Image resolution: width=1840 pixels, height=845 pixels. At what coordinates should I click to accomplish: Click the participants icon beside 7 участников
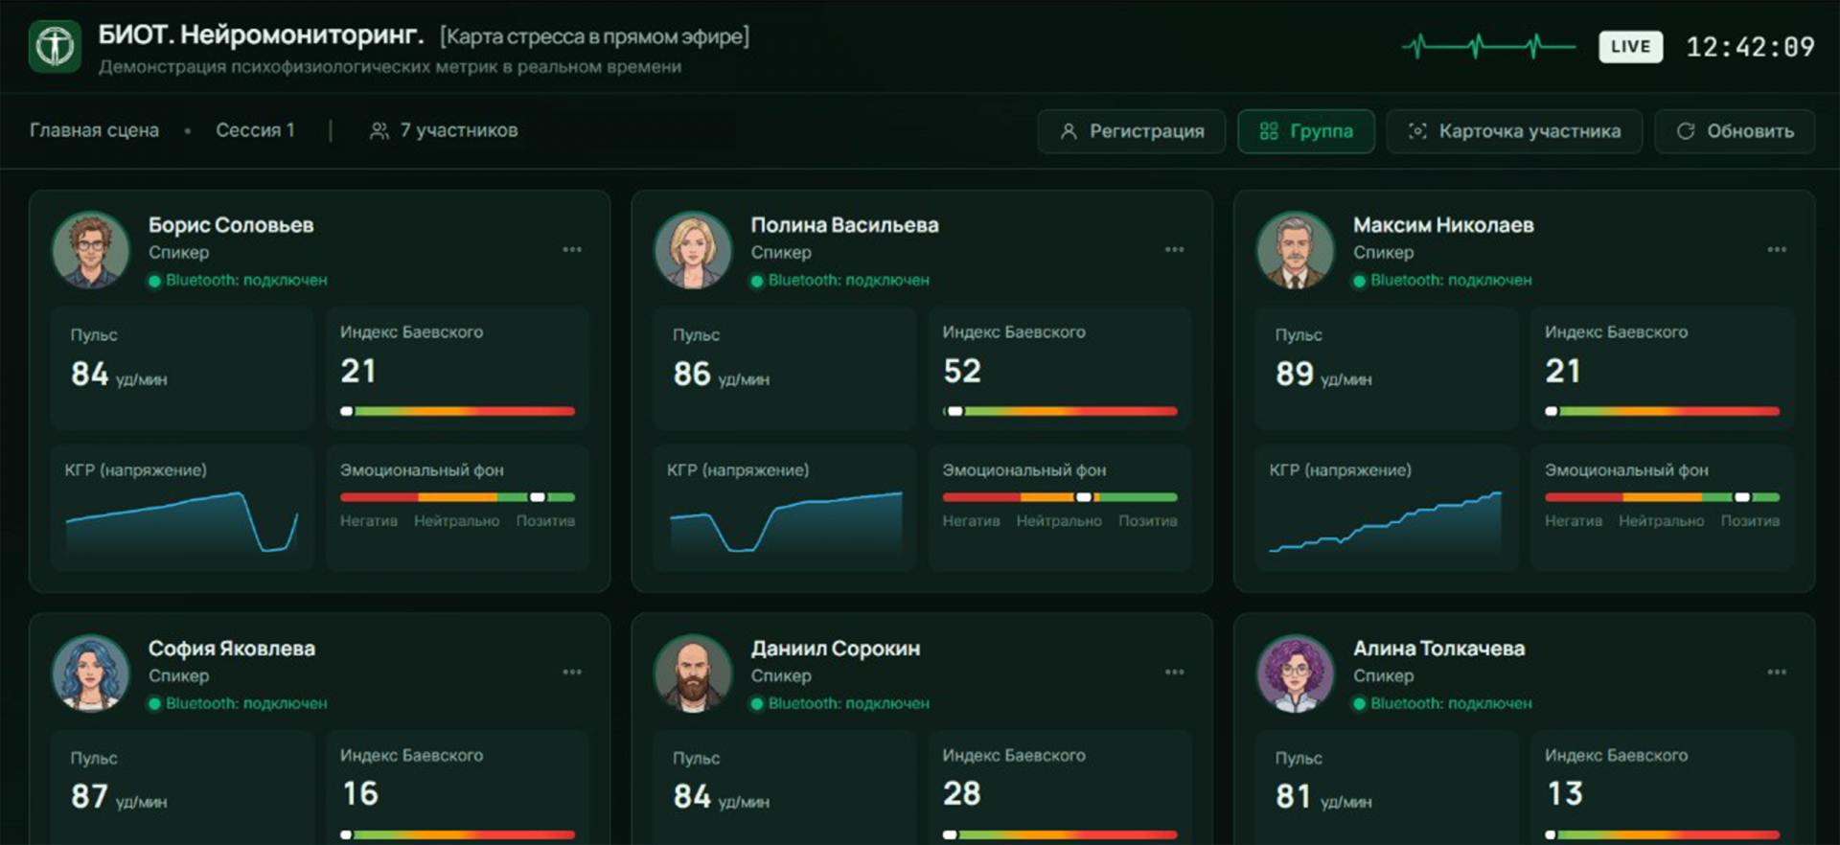pos(379,130)
